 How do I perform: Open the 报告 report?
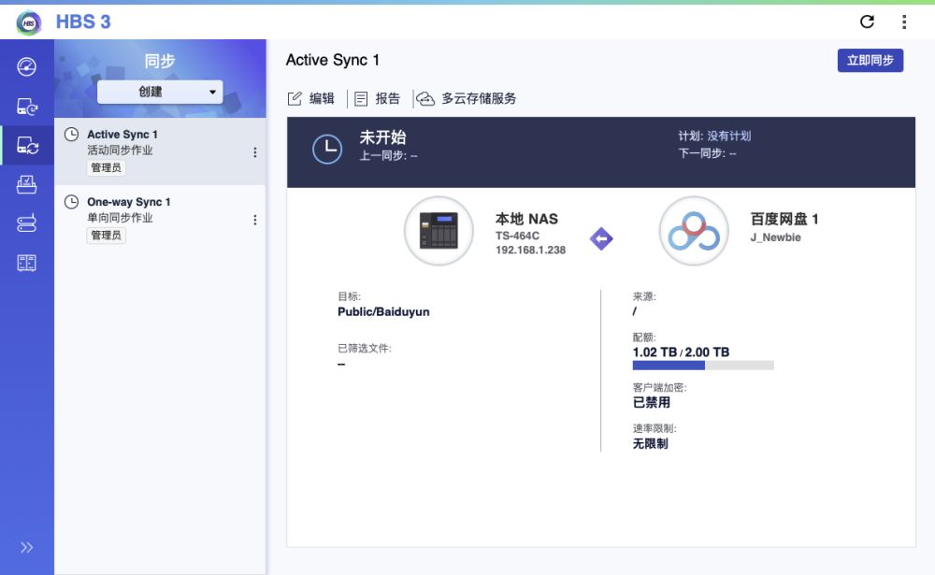[378, 98]
